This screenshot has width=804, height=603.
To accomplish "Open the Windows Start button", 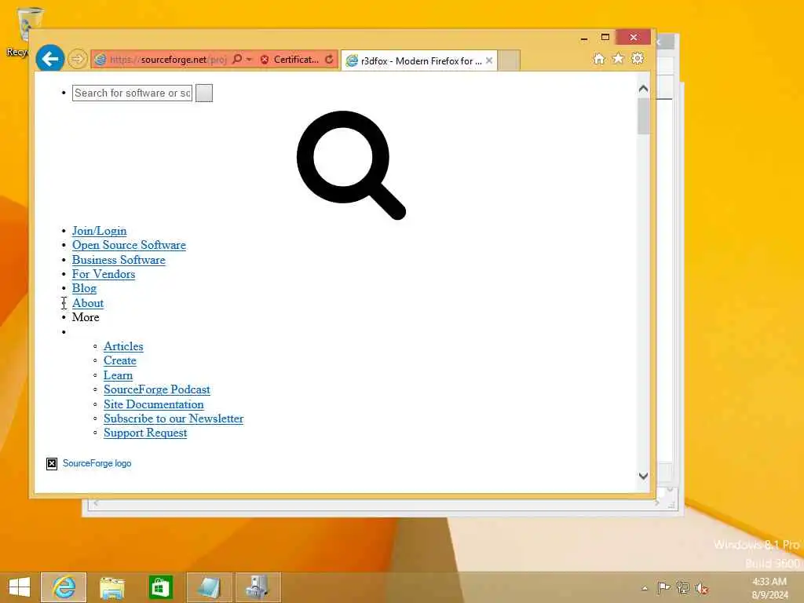I will tap(20, 587).
